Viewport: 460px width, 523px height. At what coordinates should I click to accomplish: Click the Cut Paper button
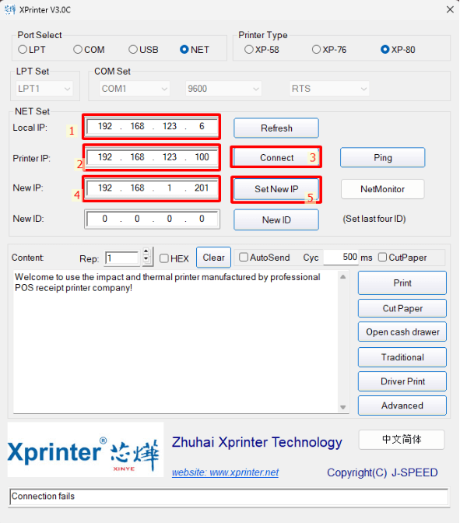pos(402,308)
